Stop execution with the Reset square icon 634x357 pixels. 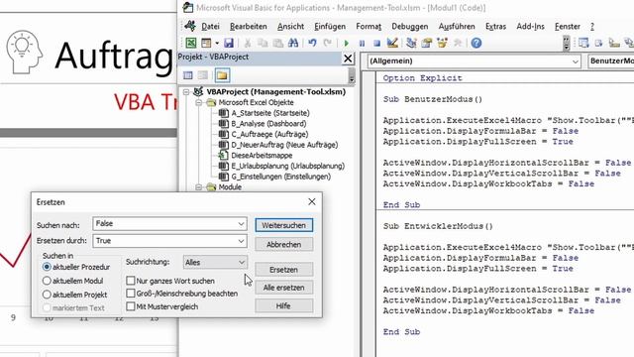pos(376,43)
